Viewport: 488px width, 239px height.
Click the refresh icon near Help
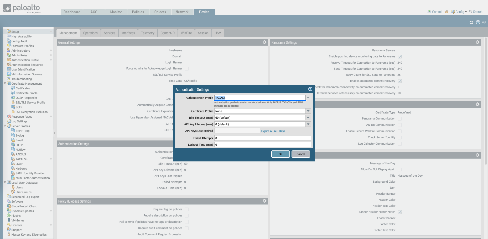click(471, 23)
